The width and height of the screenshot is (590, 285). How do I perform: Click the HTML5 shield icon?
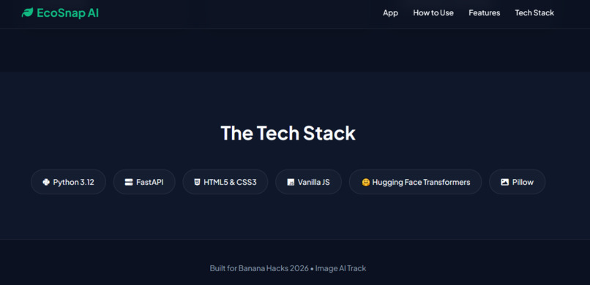click(x=197, y=182)
